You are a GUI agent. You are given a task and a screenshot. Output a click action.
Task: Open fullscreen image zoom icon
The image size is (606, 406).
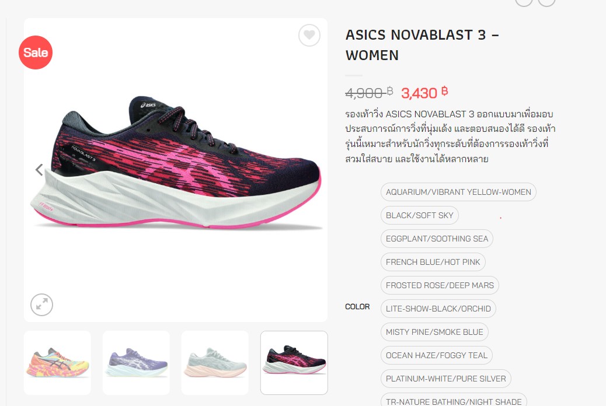pos(41,304)
